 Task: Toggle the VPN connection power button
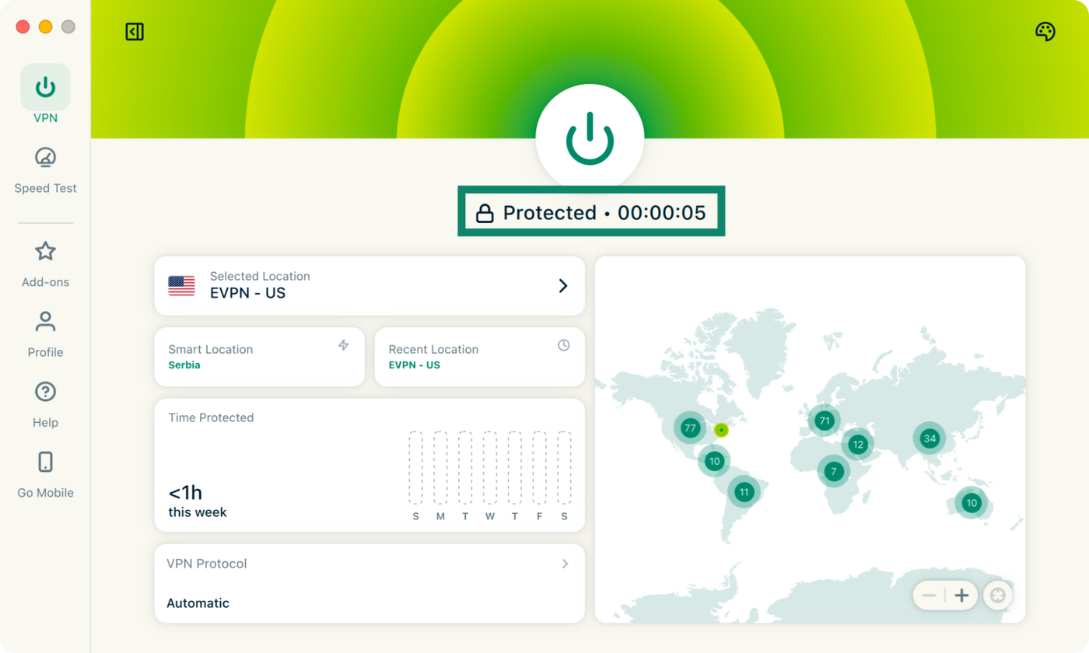click(x=590, y=138)
